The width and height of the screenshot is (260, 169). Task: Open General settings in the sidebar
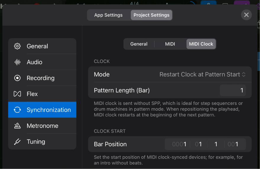click(42, 46)
